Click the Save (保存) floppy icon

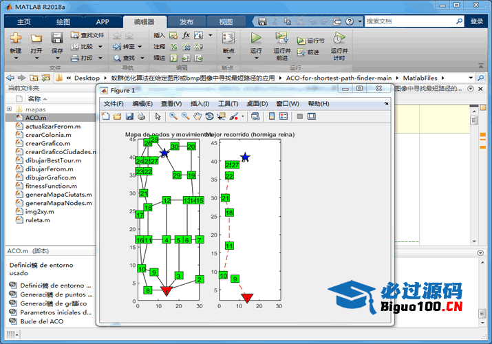pyautogui.click(x=57, y=38)
